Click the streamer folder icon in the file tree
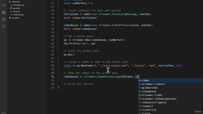The image size is (203, 114). (10, 2)
